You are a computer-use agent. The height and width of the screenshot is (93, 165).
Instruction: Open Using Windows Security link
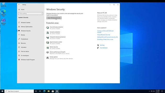104,35
